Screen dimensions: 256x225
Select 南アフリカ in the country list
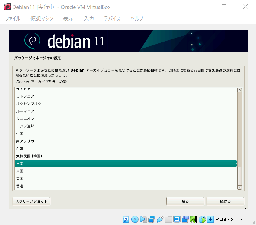point(126,141)
